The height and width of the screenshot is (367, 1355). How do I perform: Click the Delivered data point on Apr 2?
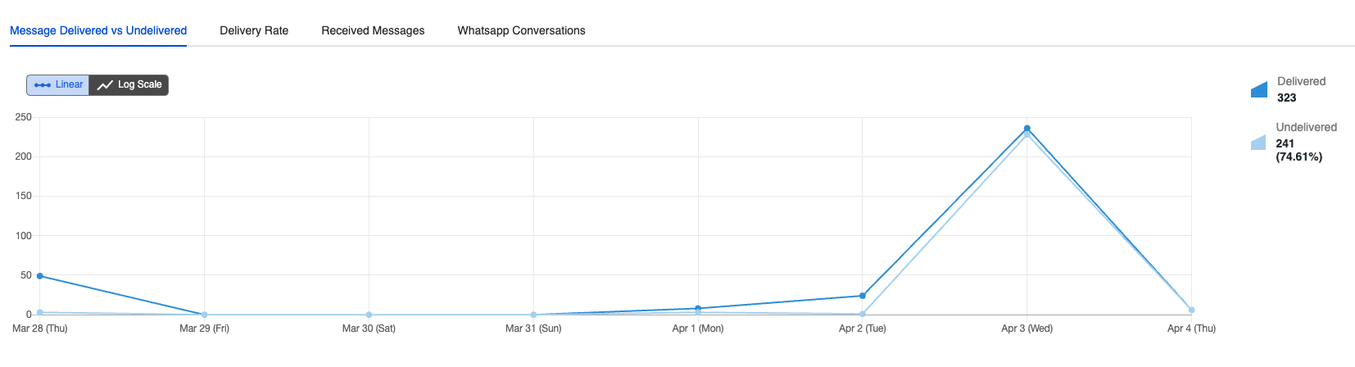863,296
